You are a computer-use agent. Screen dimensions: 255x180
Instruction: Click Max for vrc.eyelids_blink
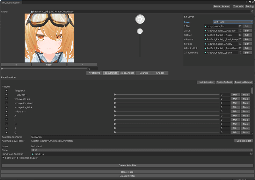pos(245,107)
